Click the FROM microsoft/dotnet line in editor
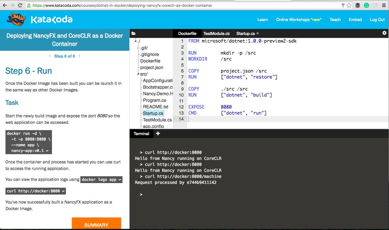The image size is (389, 230). point(242,41)
